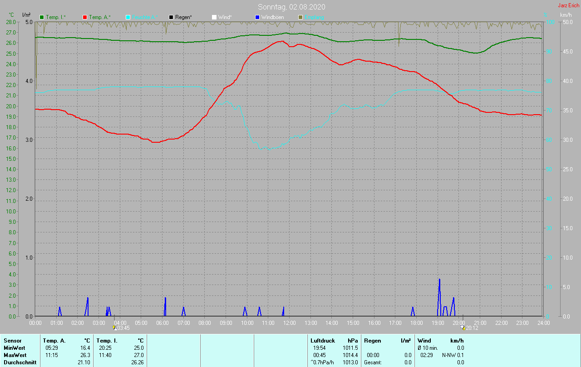Viewport: 581px width, 367px height.
Task: Click the Durchschnitt row label
Action: pyautogui.click(x=20, y=362)
